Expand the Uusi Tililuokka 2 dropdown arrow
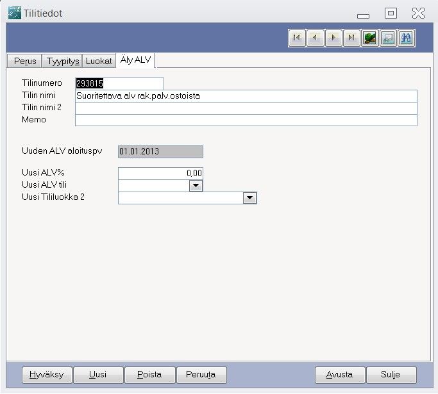 click(x=249, y=198)
